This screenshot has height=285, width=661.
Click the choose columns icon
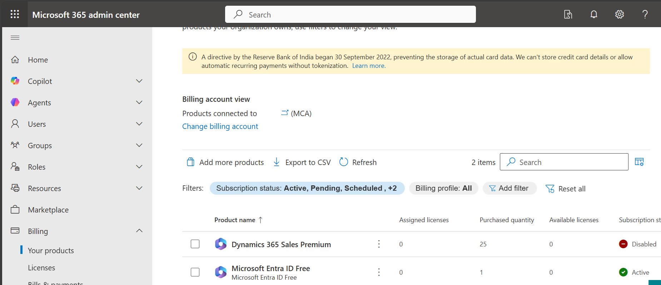pyautogui.click(x=639, y=162)
